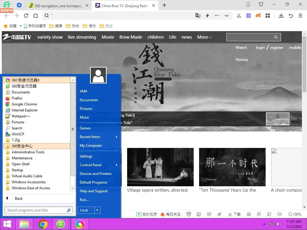Click the browser forward arrow
This screenshot has width=307, height=230.
tap(16, 16)
